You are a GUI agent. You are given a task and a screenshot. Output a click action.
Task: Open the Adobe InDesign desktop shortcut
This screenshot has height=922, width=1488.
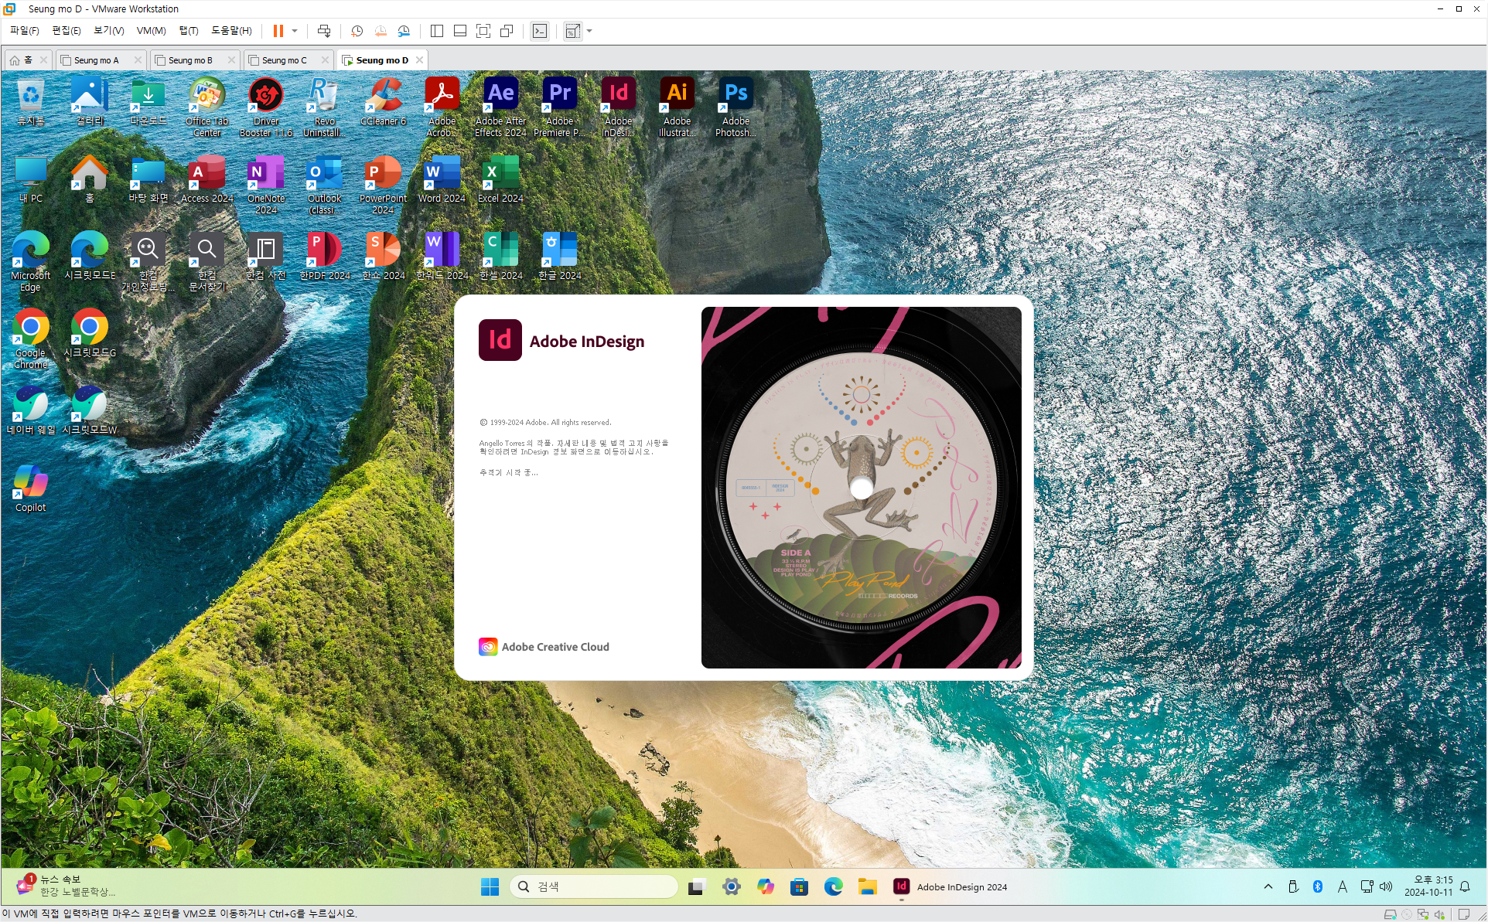[618, 107]
